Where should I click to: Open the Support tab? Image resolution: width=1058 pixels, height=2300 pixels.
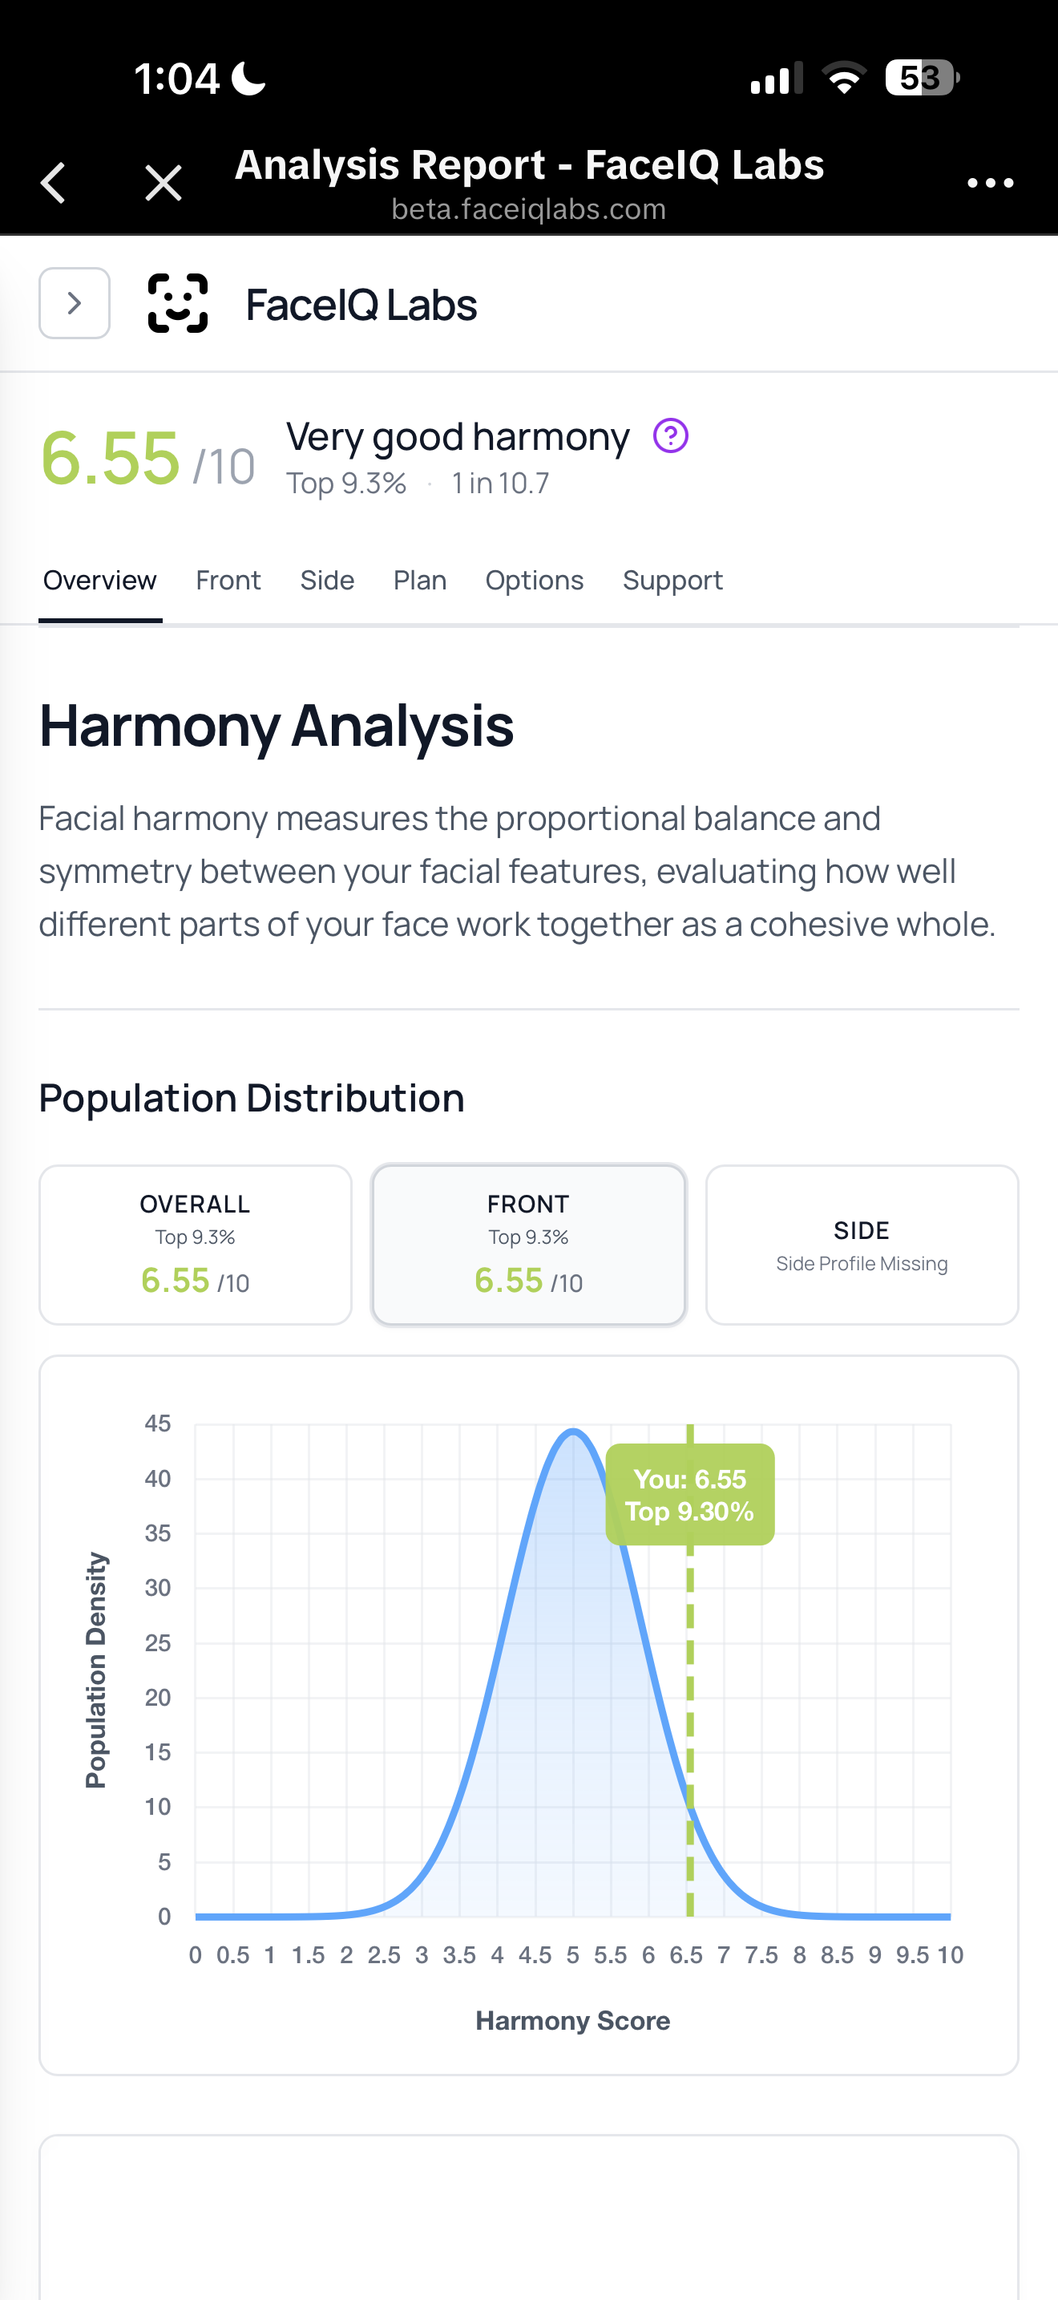click(672, 581)
